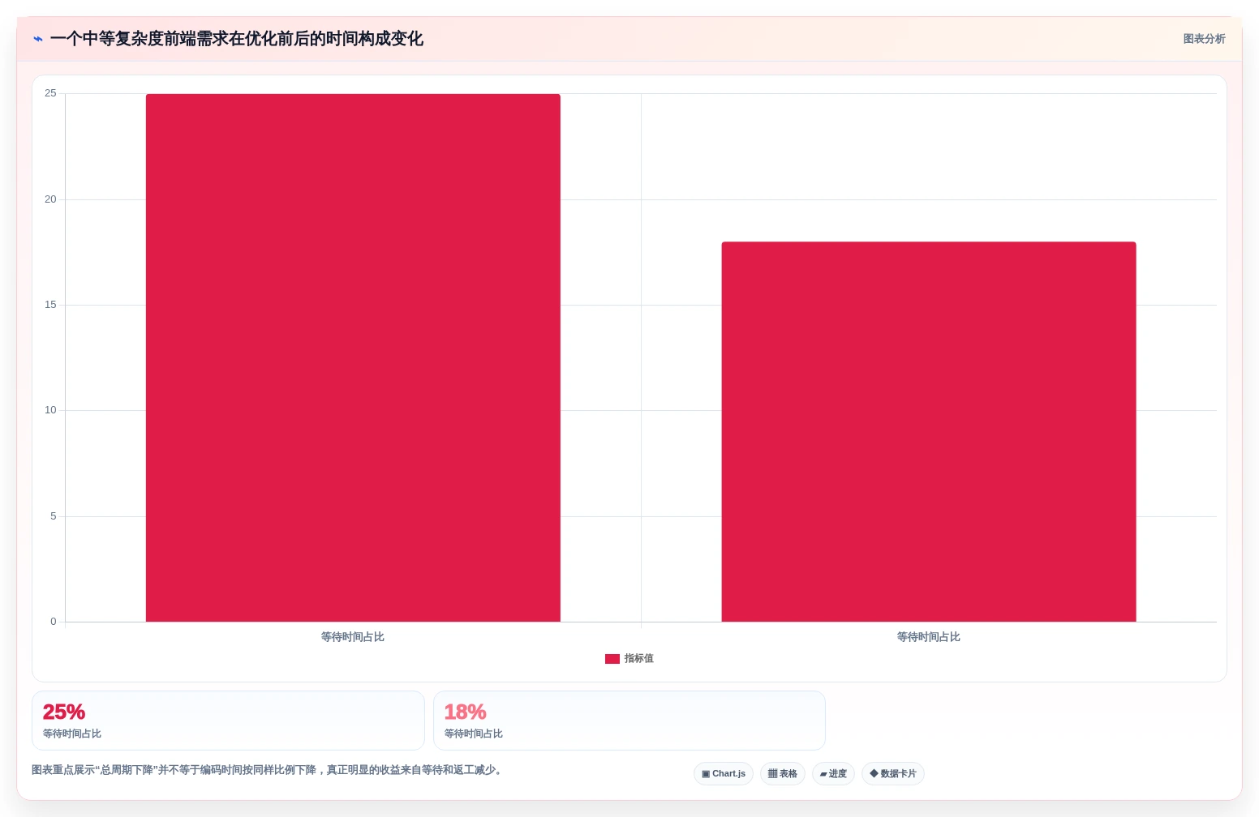Click the shorter 18 value bar
The image size is (1259, 817).
point(929,432)
